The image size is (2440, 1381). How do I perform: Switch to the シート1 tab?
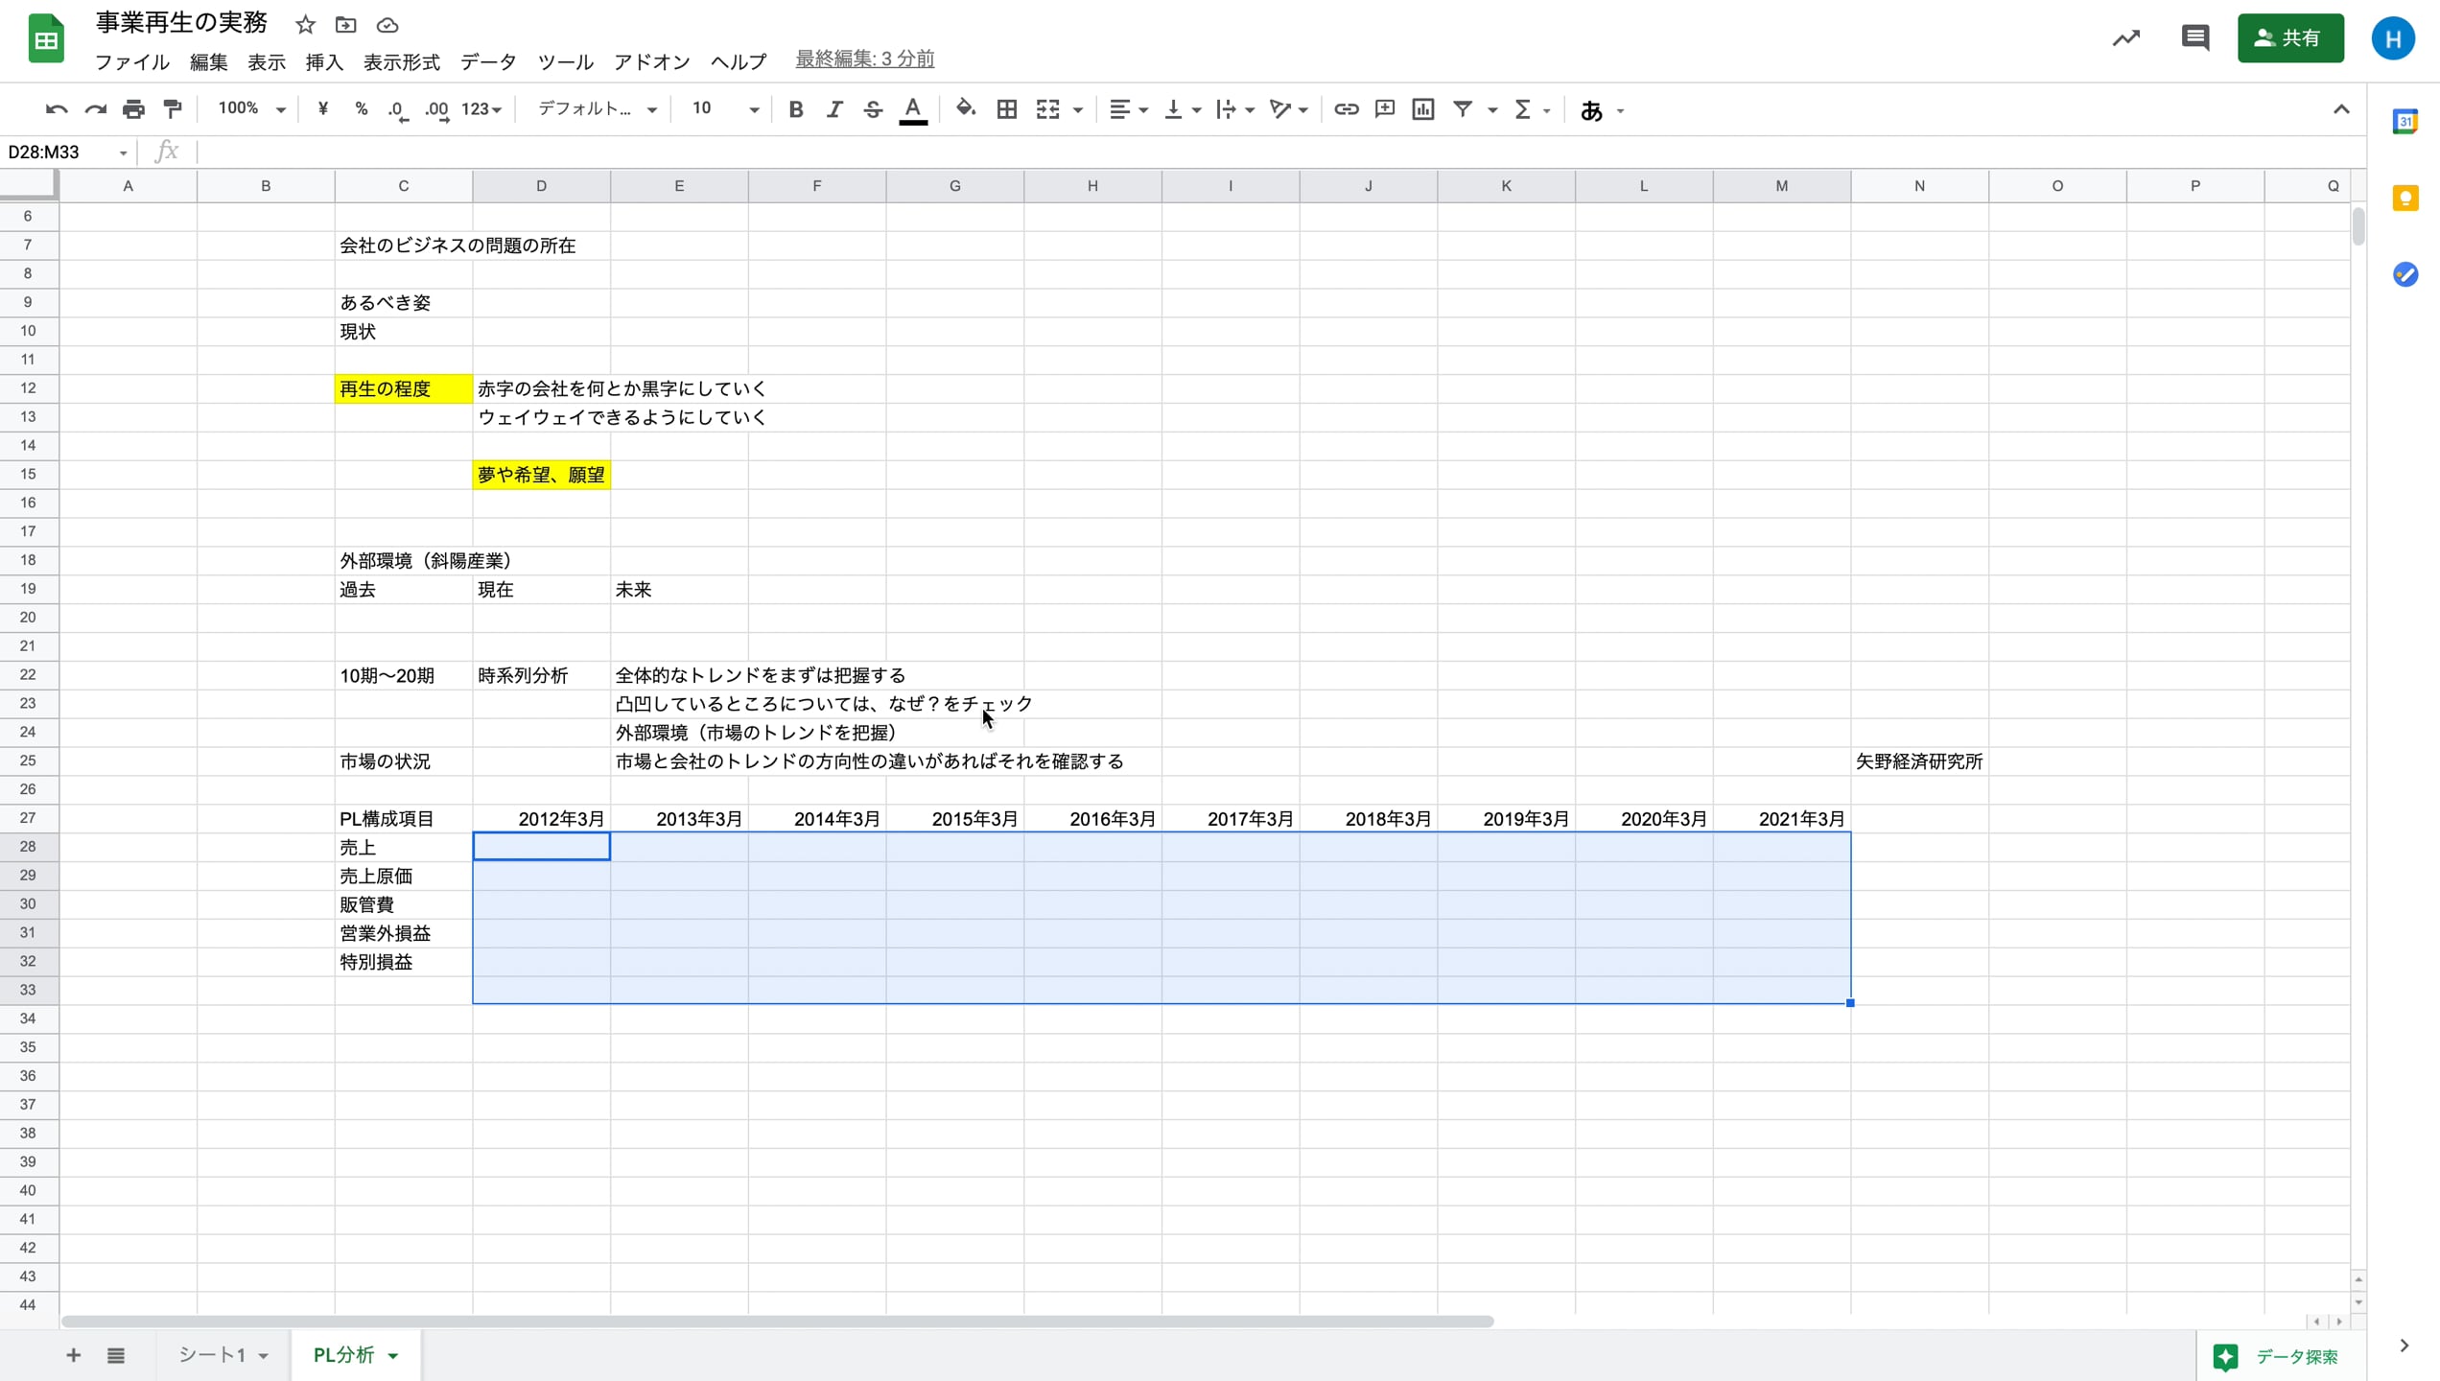pyautogui.click(x=213, y=1354)
